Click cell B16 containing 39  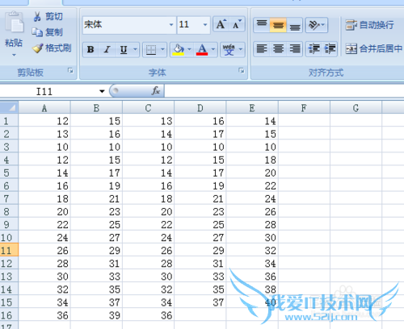point(96,315)
